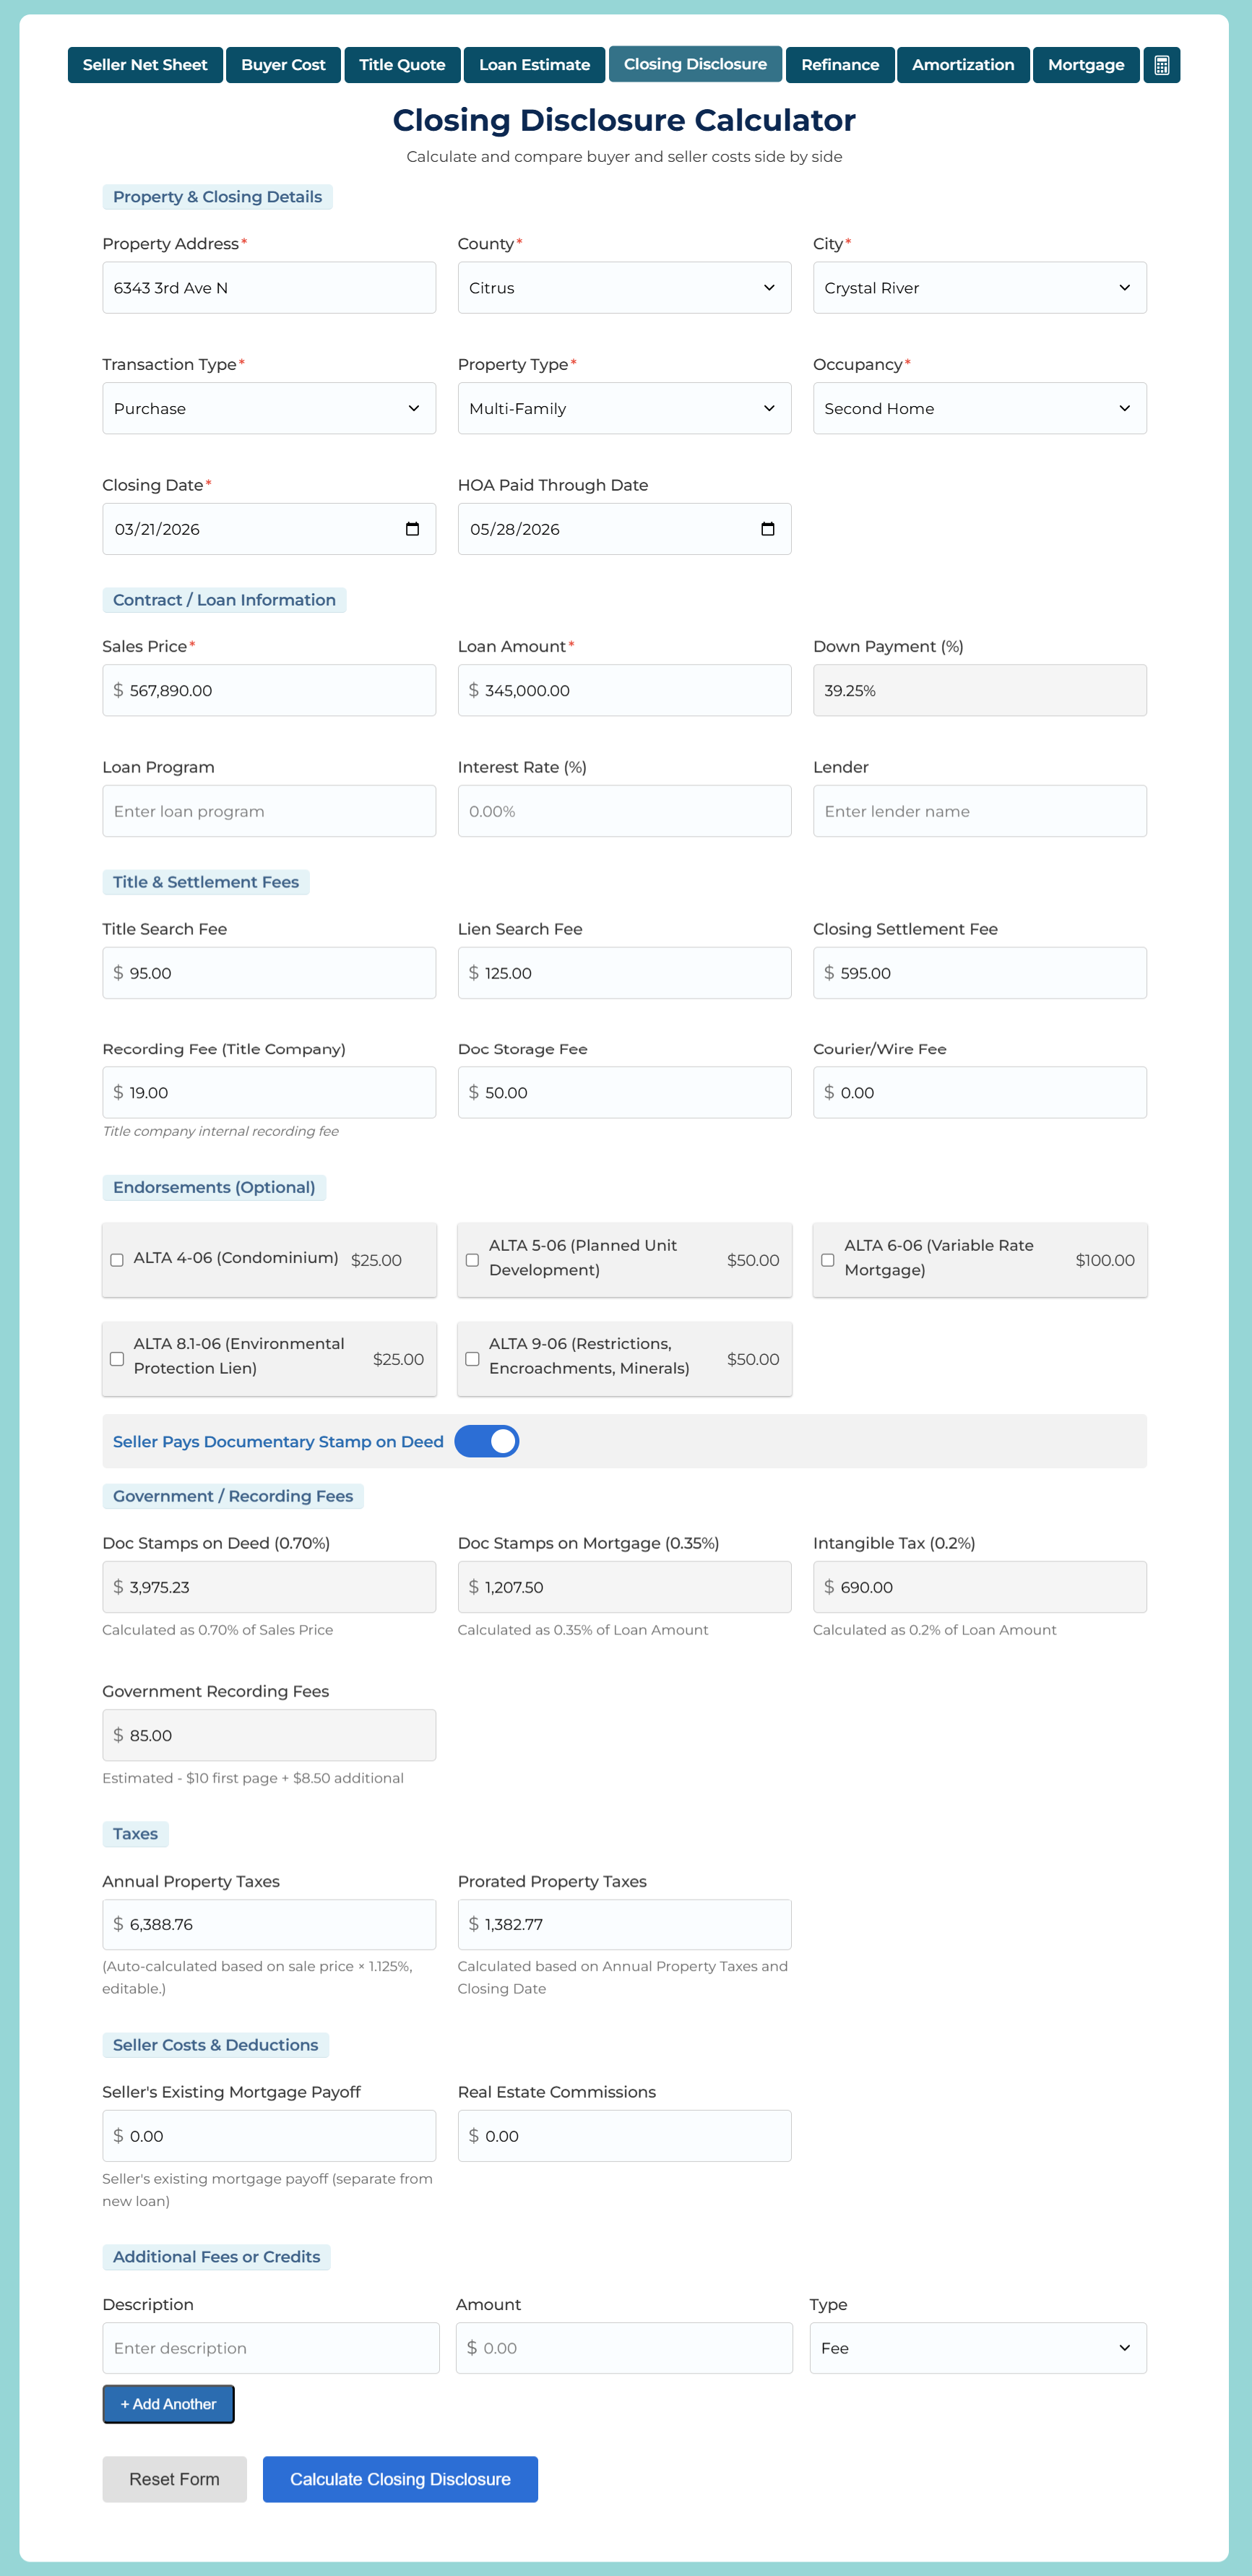
Task: Open the City dropdown showing Crystal River
Action: pos(979,287)
